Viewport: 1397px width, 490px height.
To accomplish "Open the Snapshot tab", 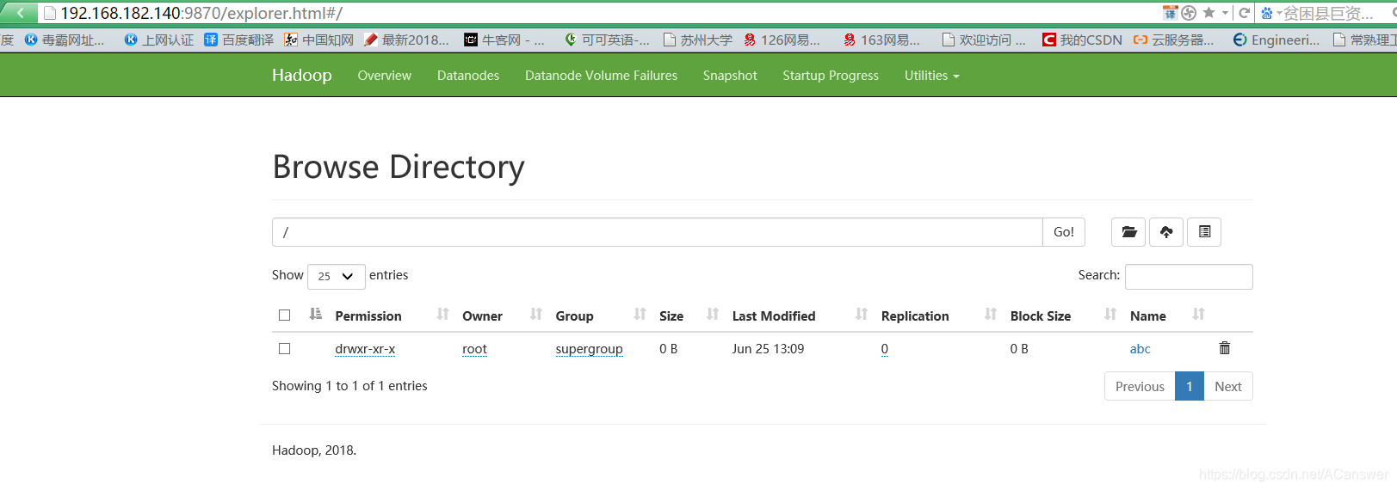I will click(x=730, y=76).
